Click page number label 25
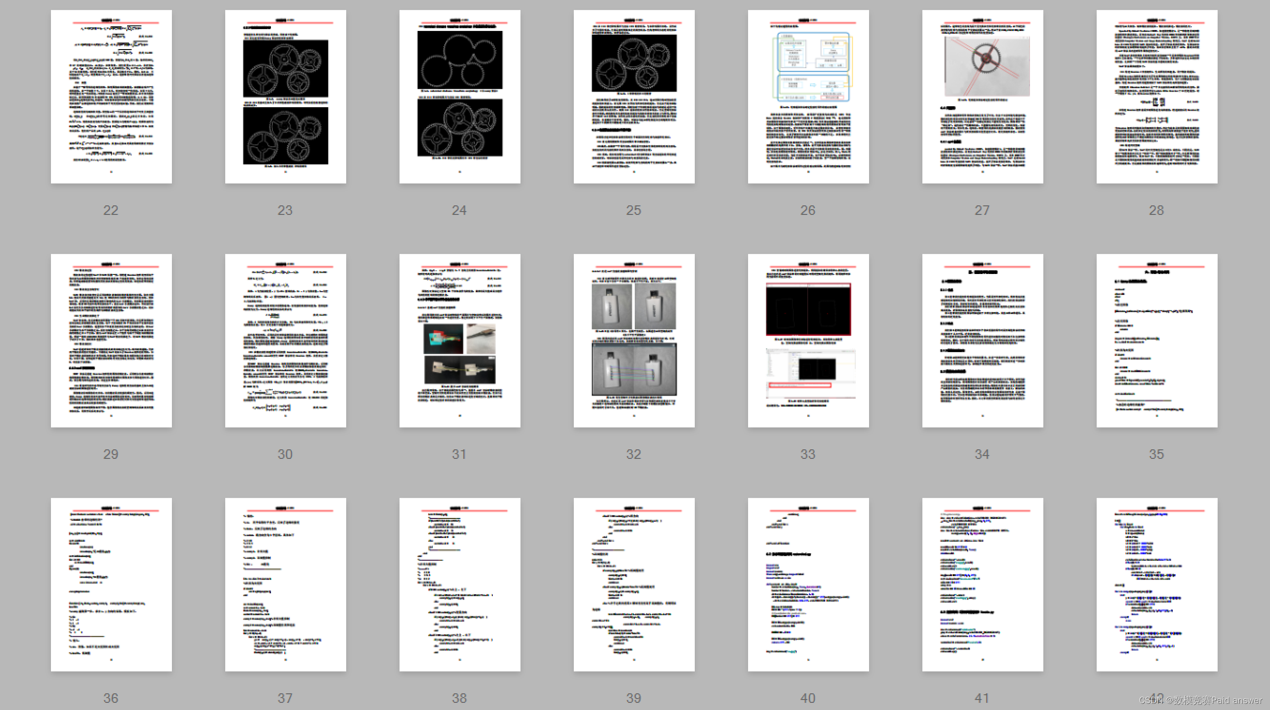This screenshot has width=1270, height=710. click(633, 210)
